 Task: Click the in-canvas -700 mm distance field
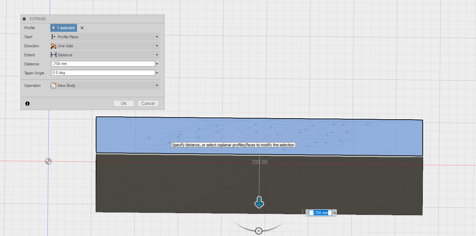pos(320,213)
